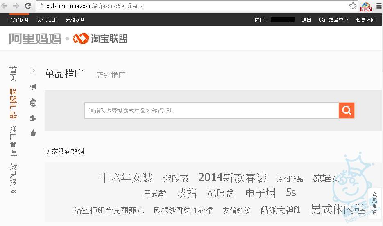Select hot keyword 2014新款春装
Viewport: 383px width, 226px height.
[x=233, y=177]
